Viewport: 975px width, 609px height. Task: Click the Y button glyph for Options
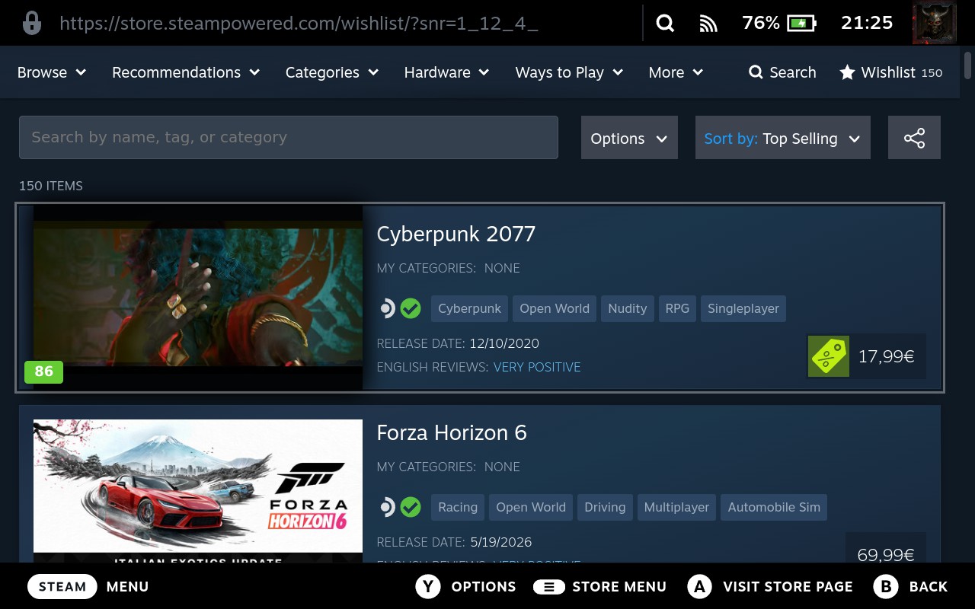(x=429, y=586)
